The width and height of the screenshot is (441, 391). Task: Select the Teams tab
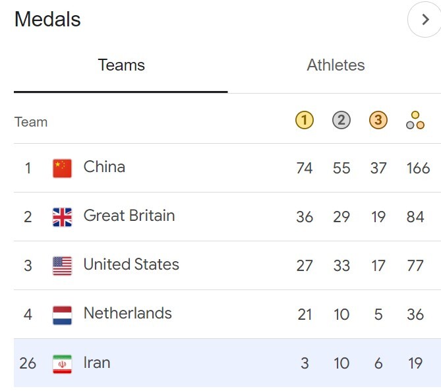click(121, 65)
